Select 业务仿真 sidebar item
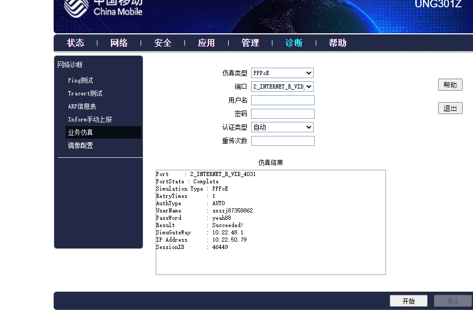Image resolution: width=473 pixels, height=325 pixels. 80,133
